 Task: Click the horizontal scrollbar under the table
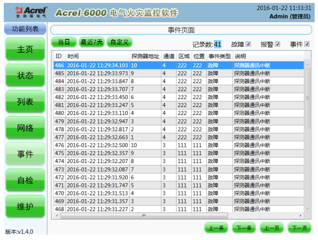click(x=144, y=216)
